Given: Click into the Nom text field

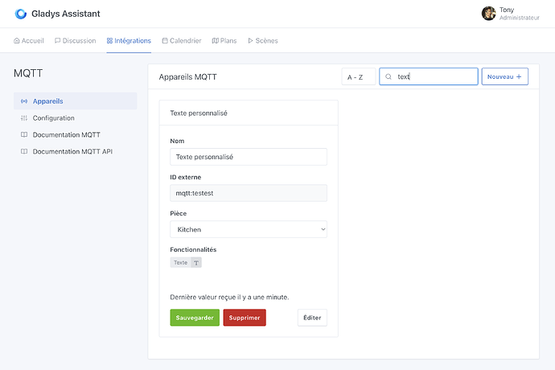Looking at the screenshot, I should (x=249, y=157).
